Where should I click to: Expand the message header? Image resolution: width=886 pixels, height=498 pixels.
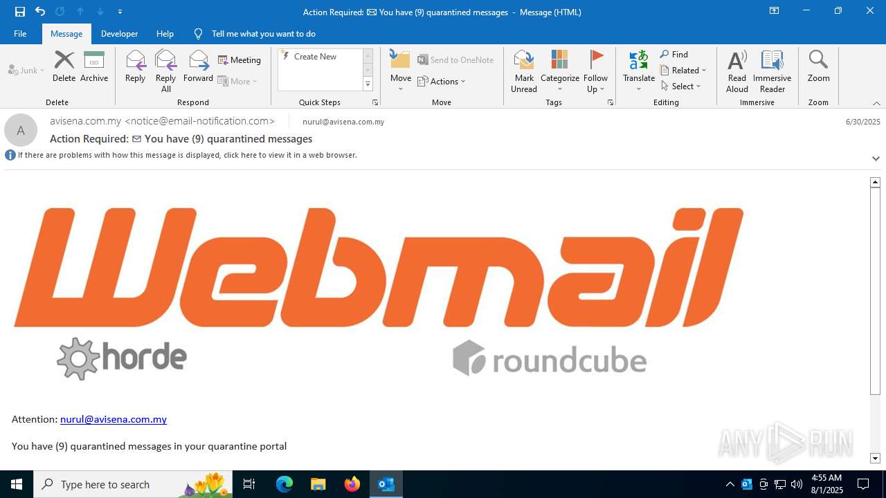tap(876, 158)
